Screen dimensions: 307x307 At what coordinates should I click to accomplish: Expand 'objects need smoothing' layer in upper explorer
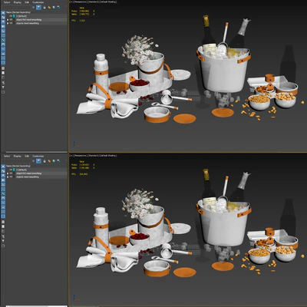[x=8, y=23]
